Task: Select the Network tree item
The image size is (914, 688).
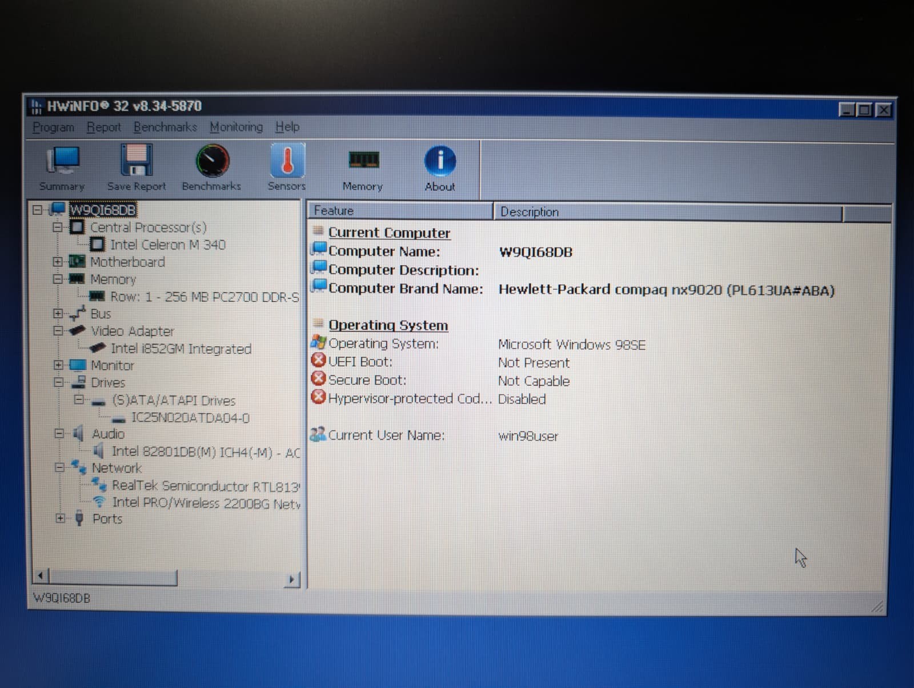Action: (117, 468)
